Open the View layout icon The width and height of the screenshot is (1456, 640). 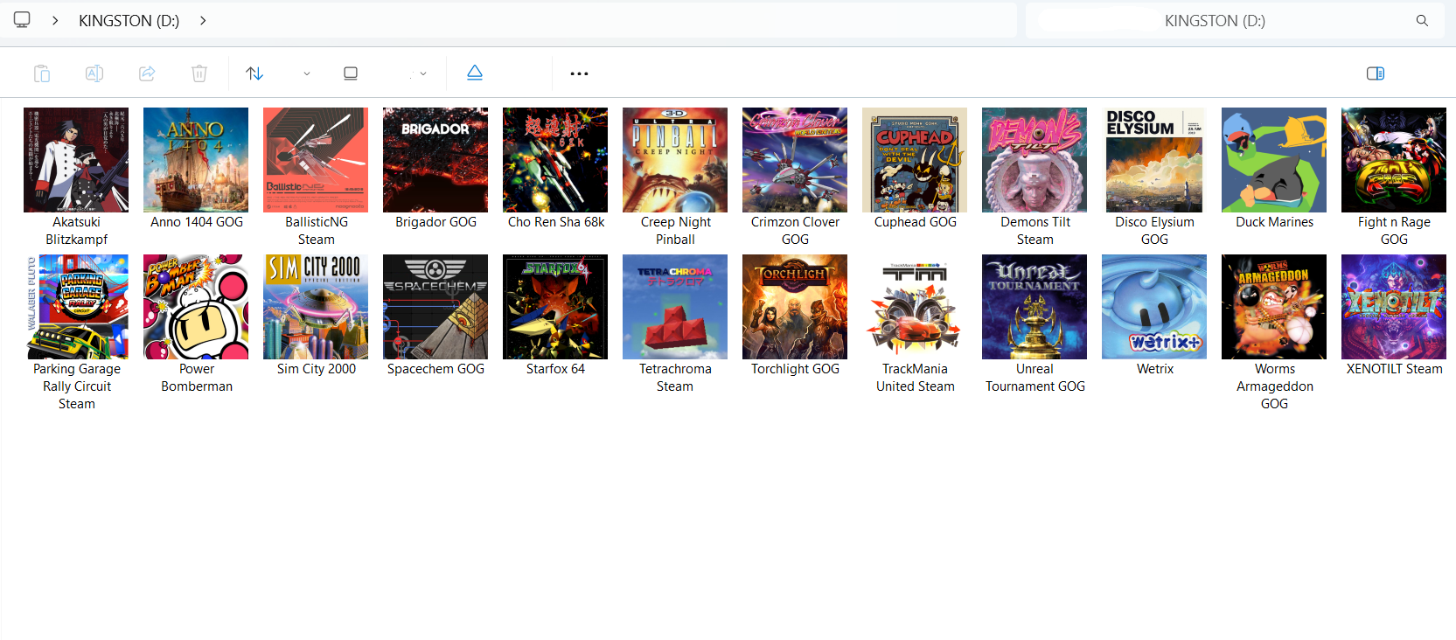tap(351, 73)
